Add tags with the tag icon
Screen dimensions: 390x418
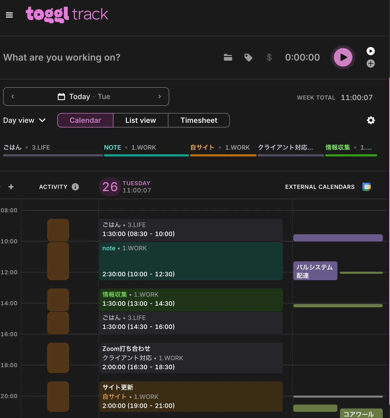point(248,58)
